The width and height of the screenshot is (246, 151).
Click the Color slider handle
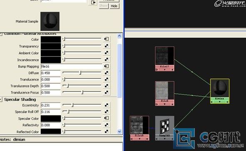click(x=64, y=39)
